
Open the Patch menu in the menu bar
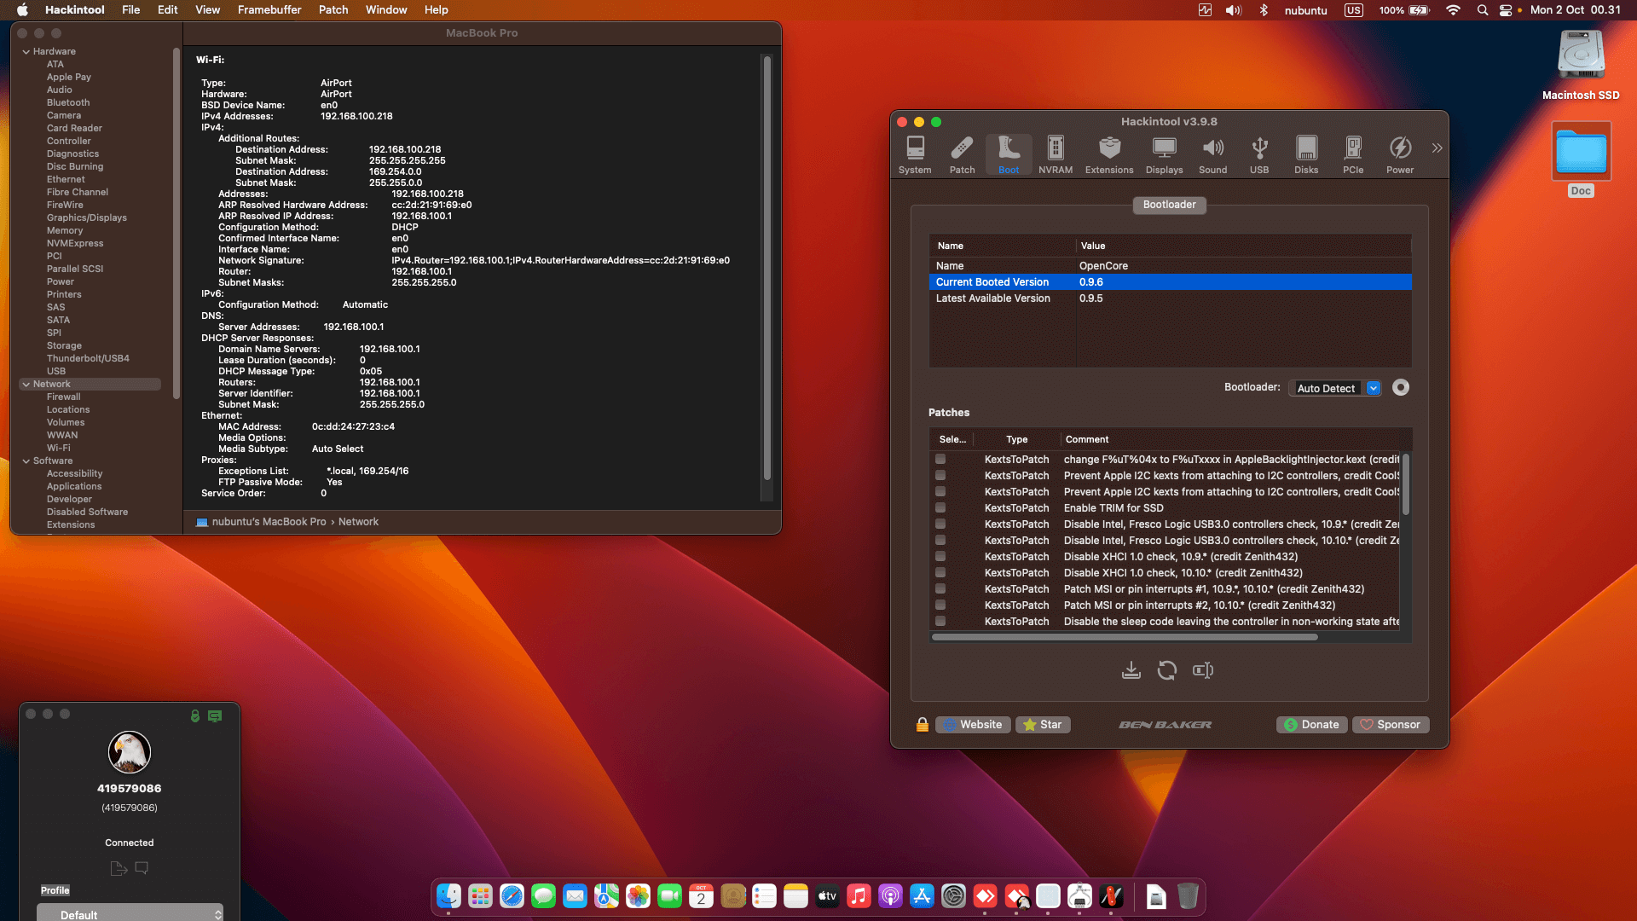[333, 9]
